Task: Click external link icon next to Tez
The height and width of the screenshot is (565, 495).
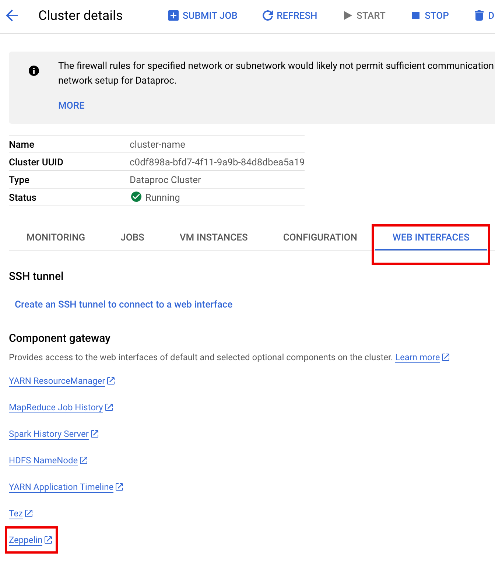Action: (x=29, y=513)
